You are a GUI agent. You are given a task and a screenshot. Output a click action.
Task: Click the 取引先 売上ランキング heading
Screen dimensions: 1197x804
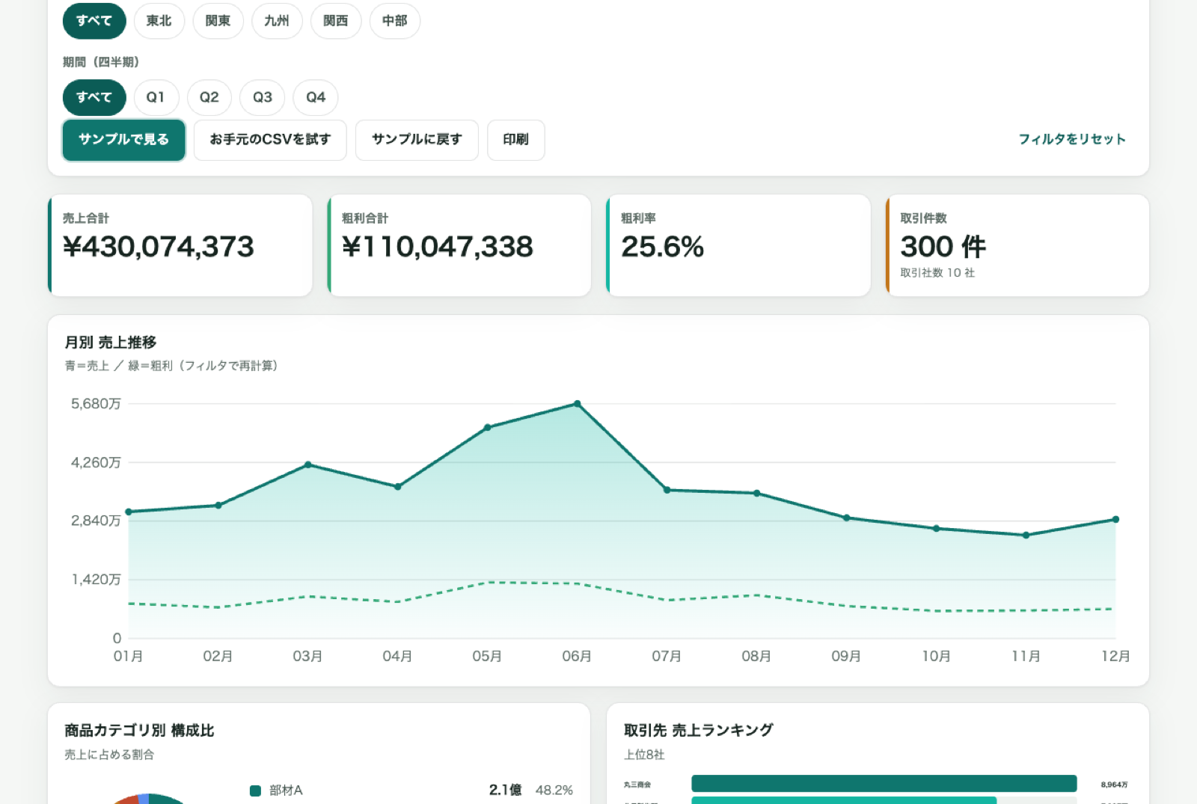699,731
